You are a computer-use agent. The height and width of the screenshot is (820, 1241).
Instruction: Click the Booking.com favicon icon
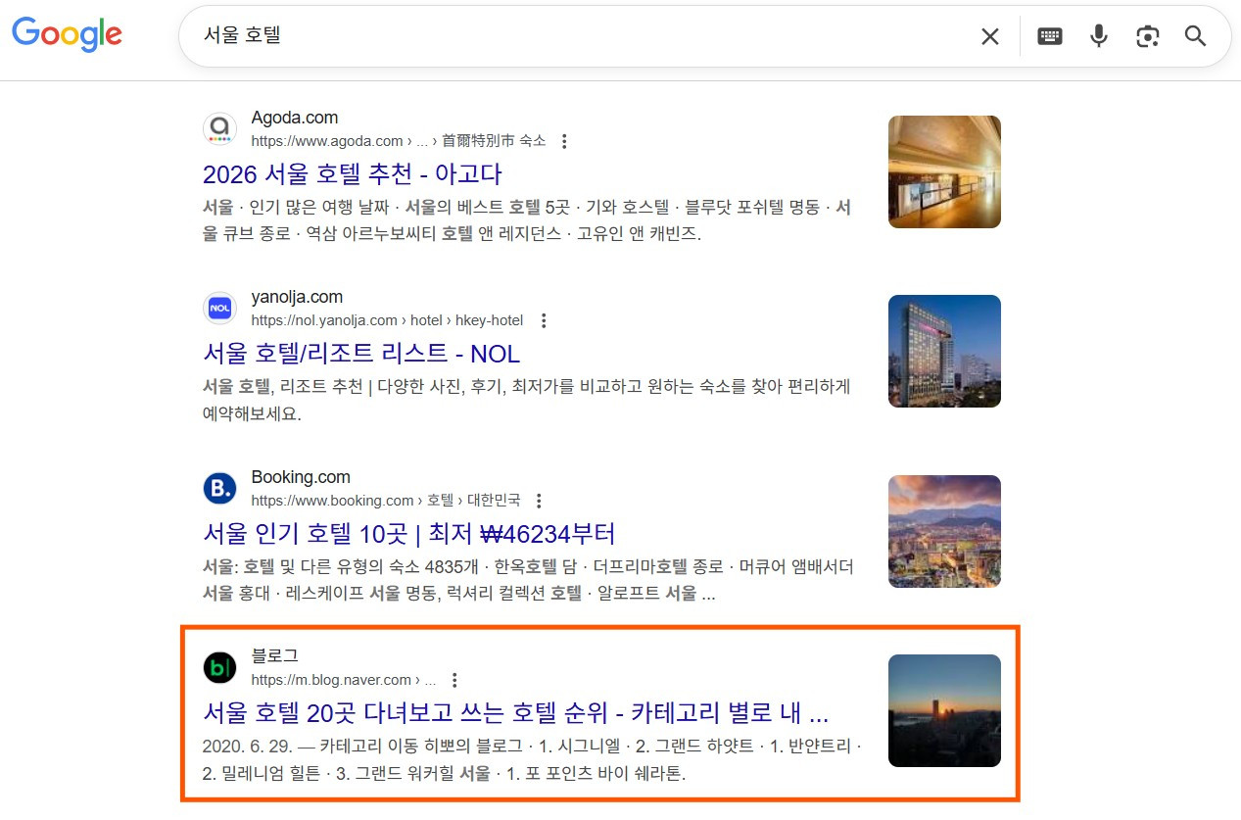219,488
